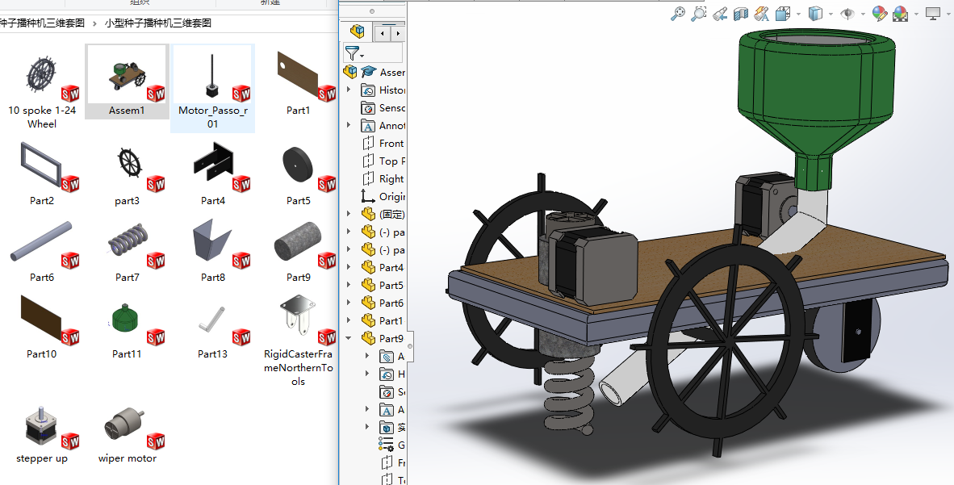Select the Assem1 file in Explorer
Screen dimensions: 954x485
[x=127, y=81]
